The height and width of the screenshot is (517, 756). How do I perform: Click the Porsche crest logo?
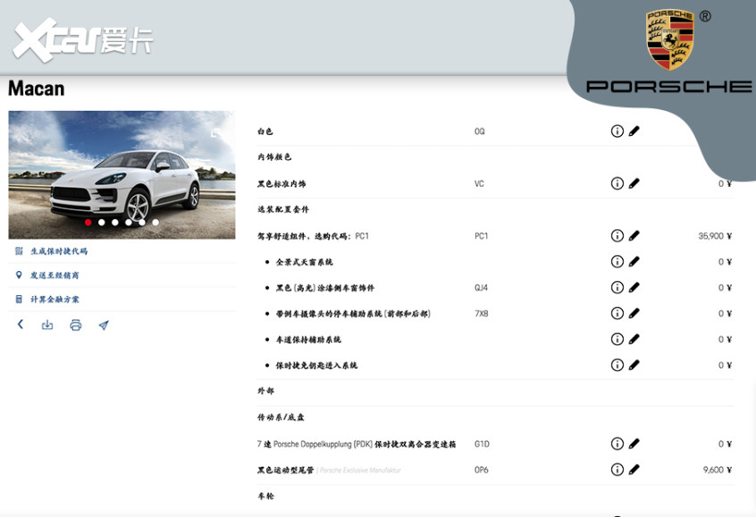pyautogui.click(x=670, y=39)
